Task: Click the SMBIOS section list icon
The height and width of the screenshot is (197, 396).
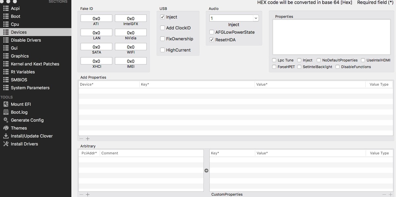Action: point(6,80)
